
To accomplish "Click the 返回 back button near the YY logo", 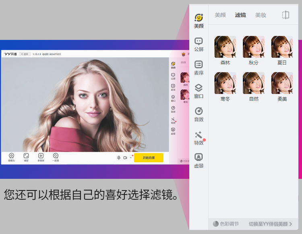I will click(x=25, y=54).
